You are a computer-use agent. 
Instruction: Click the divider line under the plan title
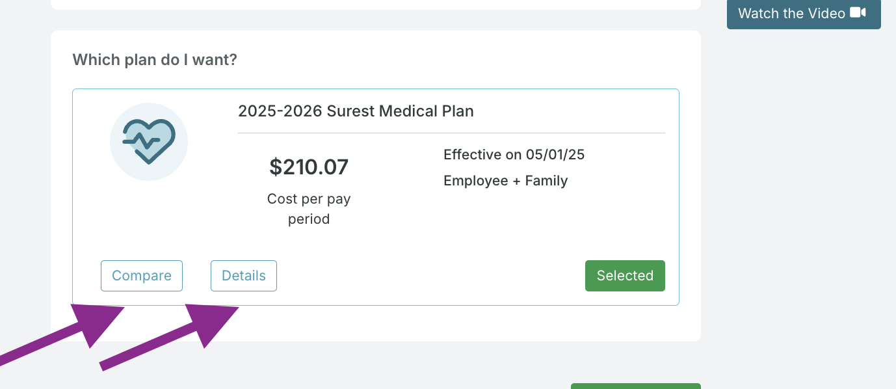(451, 133)
